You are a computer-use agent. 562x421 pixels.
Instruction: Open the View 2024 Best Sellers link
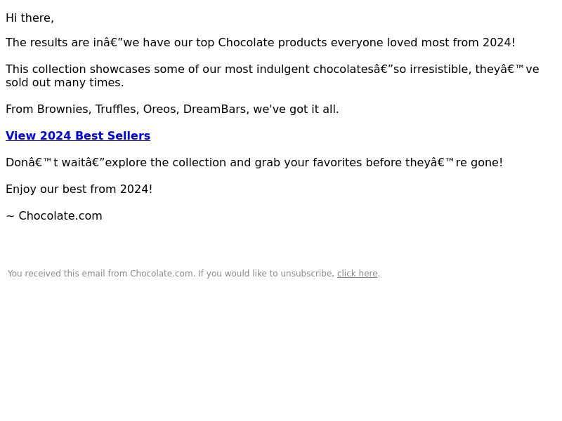point(78,135)
